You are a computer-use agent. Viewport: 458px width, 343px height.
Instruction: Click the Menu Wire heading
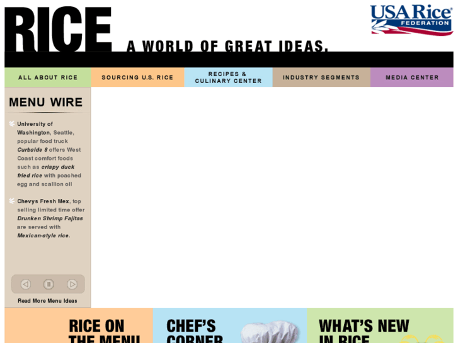[46, 102]
